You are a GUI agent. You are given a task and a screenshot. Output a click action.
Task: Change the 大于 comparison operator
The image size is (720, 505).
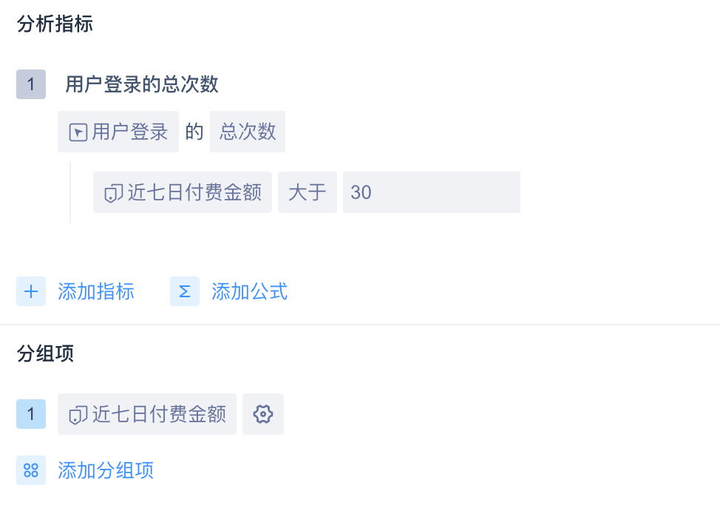click(x=308, y=192)
